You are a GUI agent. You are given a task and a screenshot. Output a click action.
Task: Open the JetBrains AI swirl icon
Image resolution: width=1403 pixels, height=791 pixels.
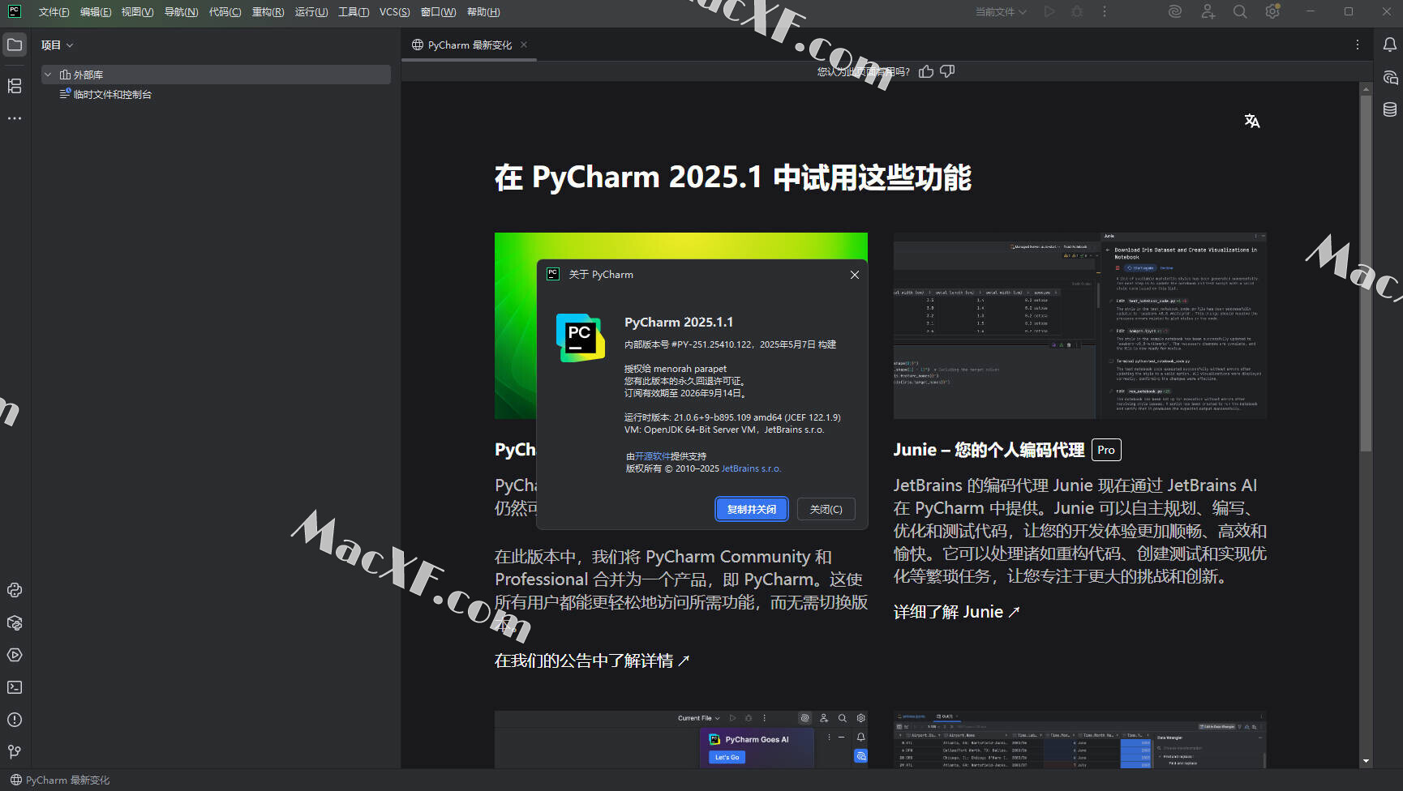(x=1175, y=11)
